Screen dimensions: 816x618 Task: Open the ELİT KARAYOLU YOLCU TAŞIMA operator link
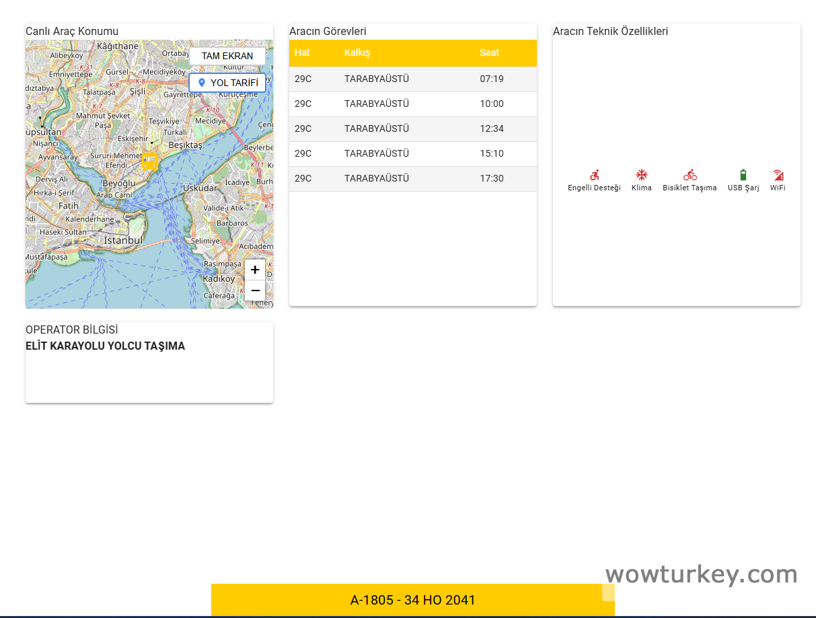(105, 346)
